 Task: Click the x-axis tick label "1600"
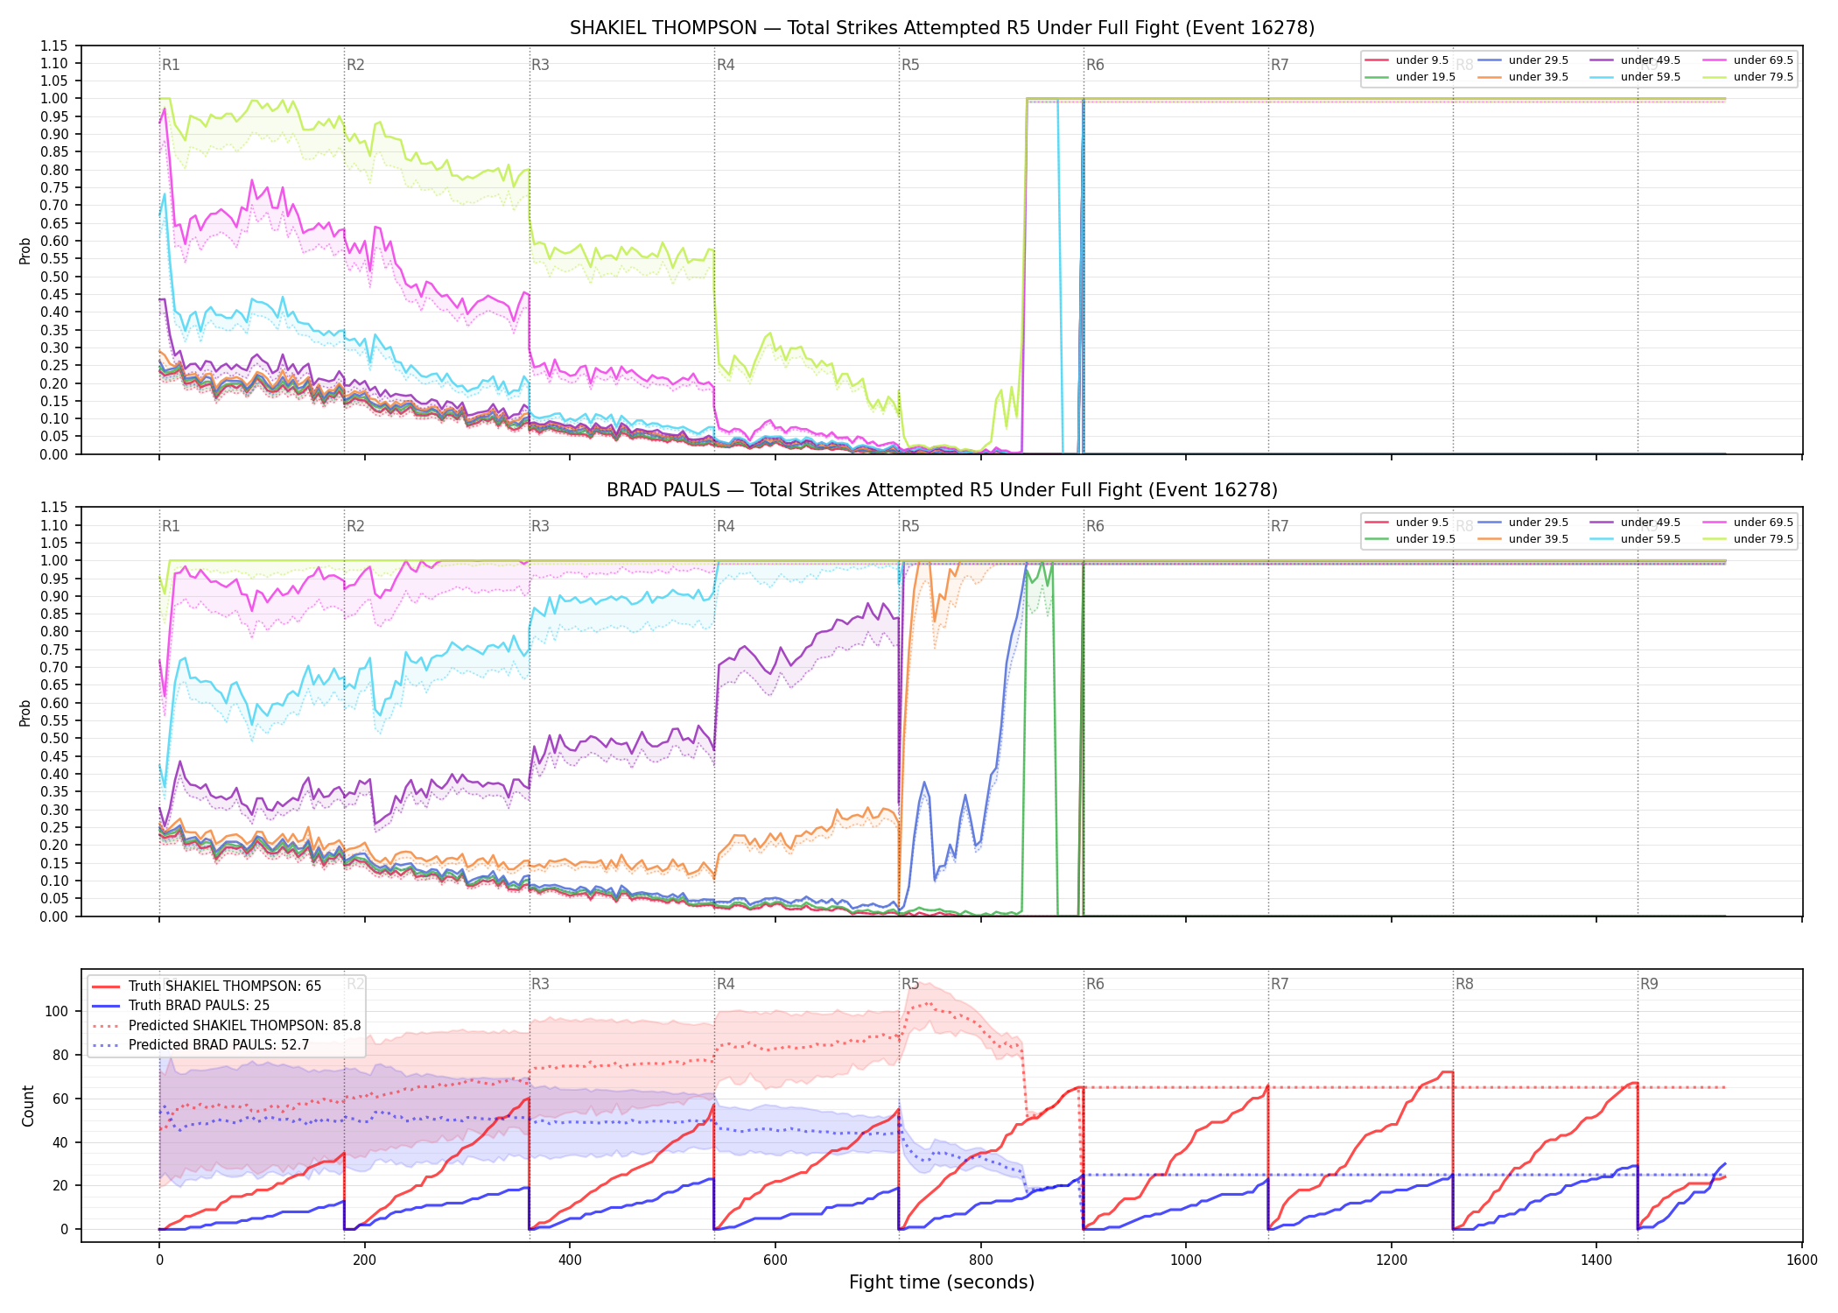[1802, 1260]
